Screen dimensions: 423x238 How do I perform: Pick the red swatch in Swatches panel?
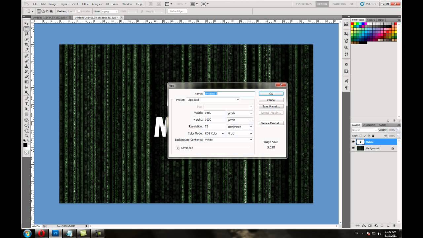point(353,24)
